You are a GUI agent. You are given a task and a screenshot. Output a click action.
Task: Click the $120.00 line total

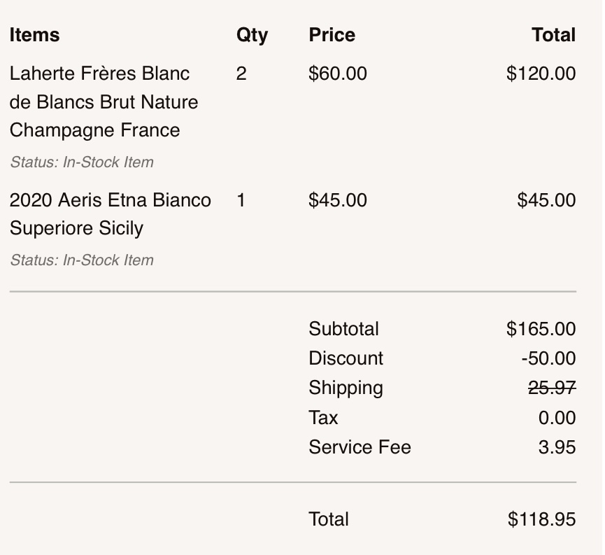(x=541, y=73)
